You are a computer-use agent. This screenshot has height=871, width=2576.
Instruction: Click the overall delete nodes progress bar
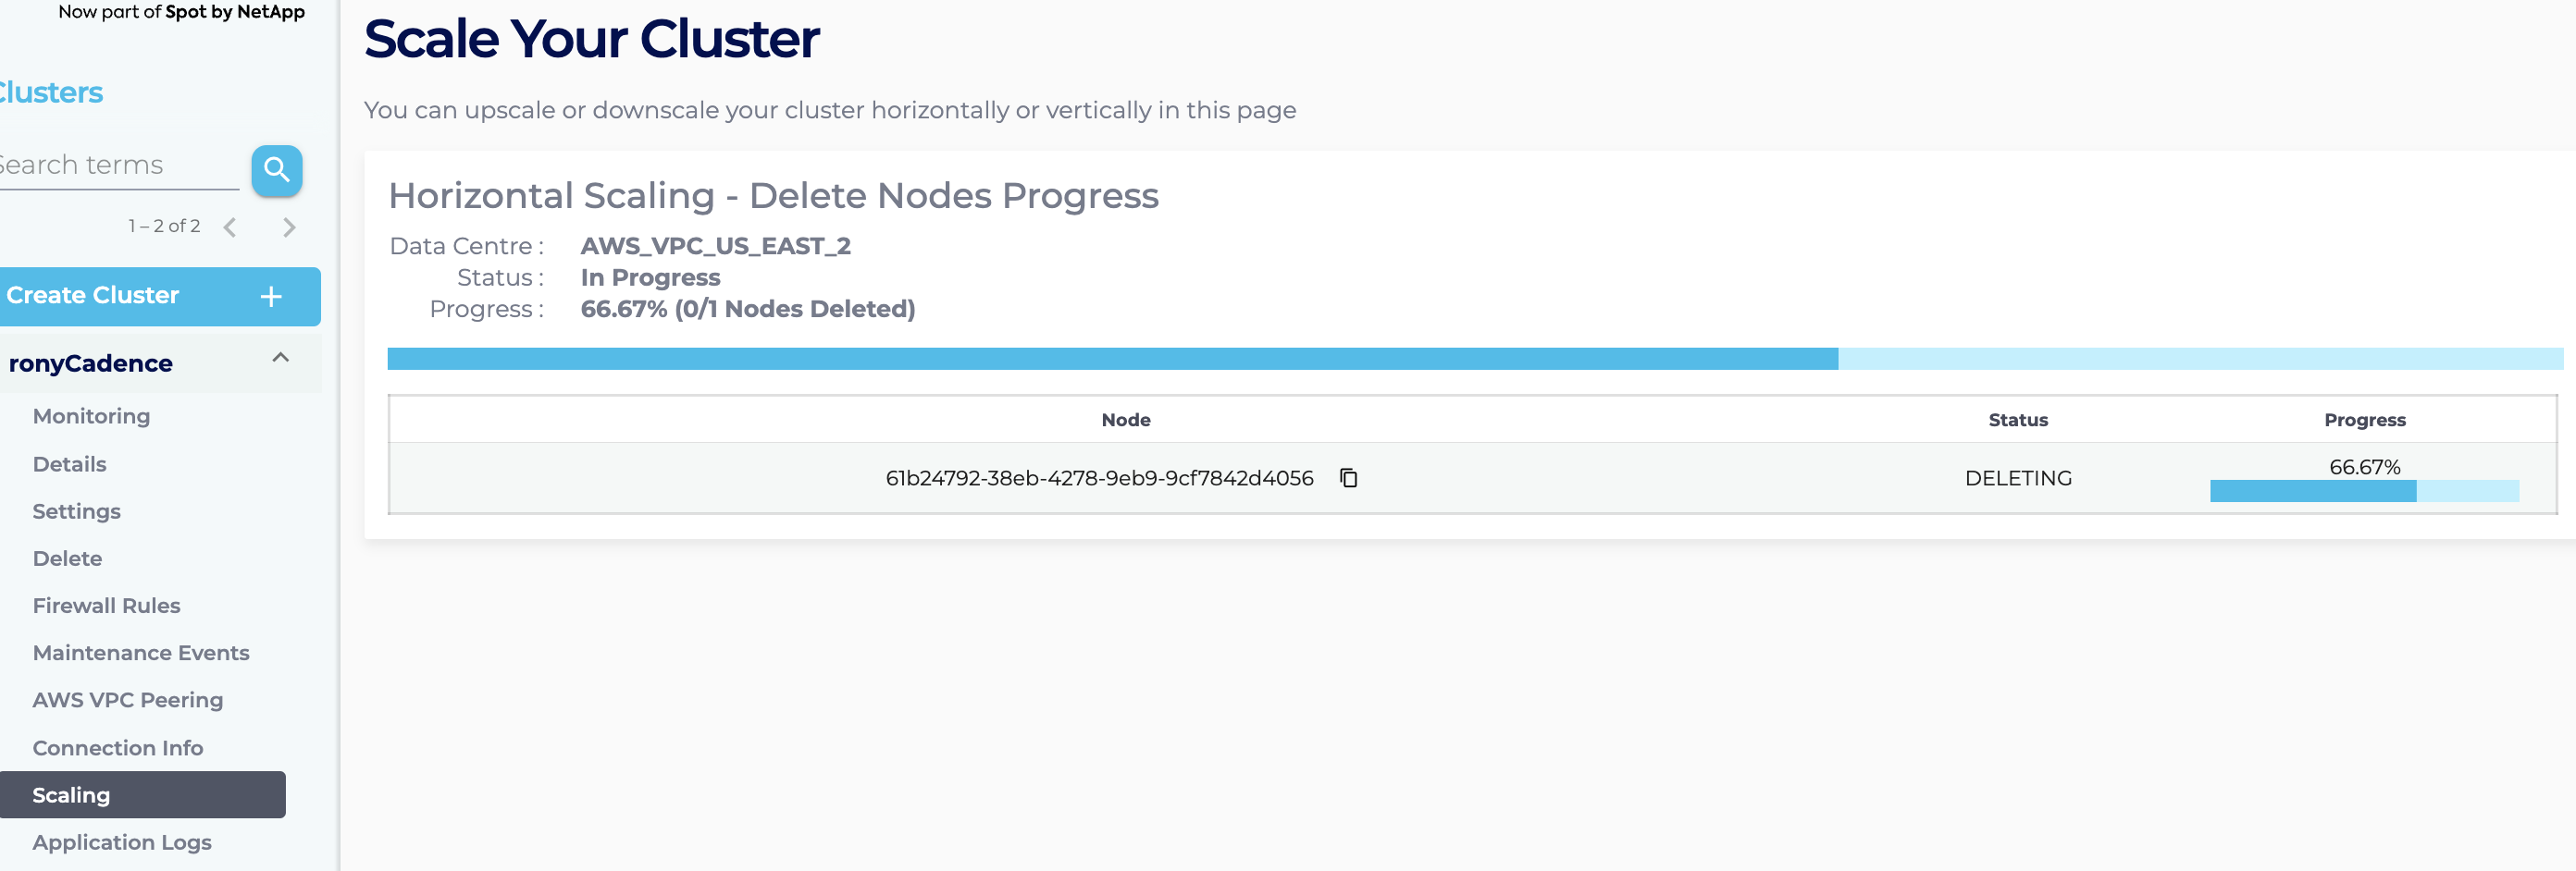[1475, 359]
